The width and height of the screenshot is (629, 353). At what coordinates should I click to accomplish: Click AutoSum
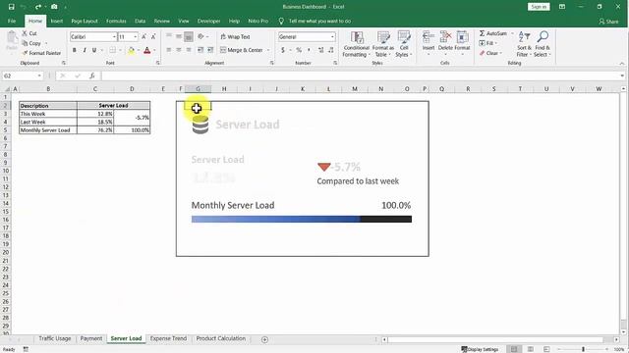[493, 33]
